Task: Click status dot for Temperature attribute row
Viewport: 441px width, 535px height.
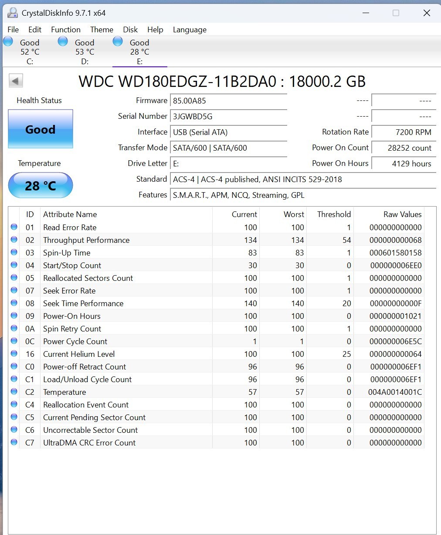Action: point(14,392)
